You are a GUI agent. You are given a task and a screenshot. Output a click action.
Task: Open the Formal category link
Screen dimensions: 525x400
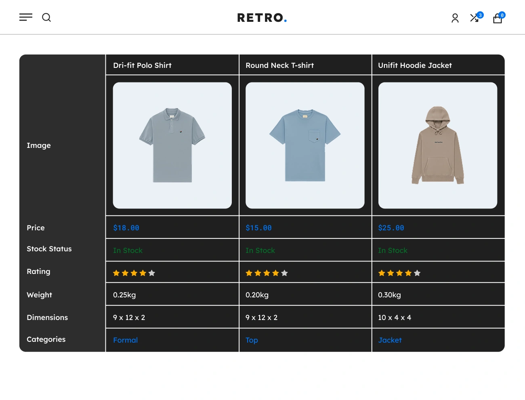125,340
